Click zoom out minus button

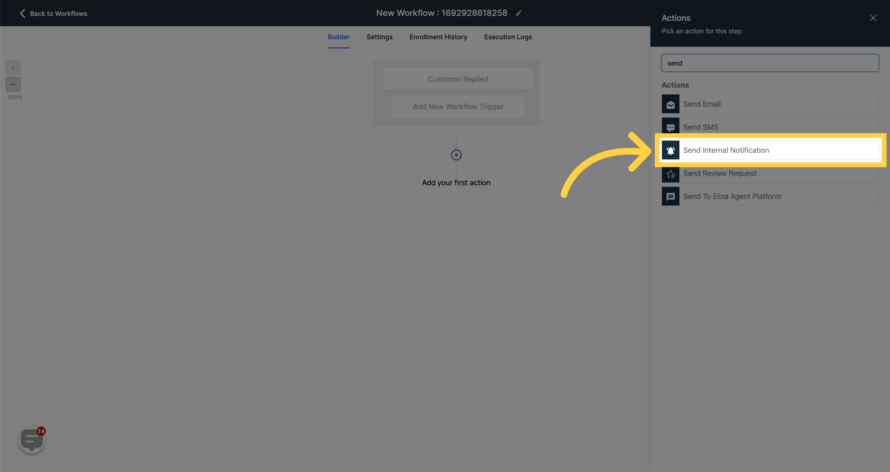coord(13,84)
